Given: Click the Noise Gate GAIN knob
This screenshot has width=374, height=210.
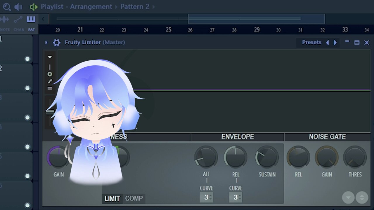Looking at the screenshot, I should point(326,157).
